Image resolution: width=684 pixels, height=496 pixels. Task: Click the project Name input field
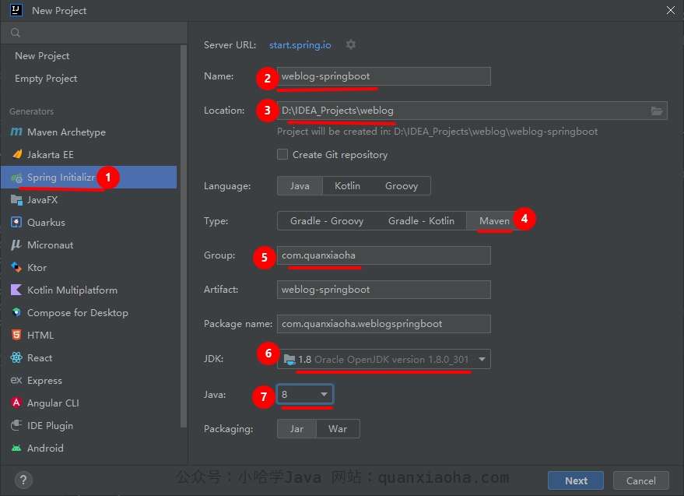click(x=384, y=76)
